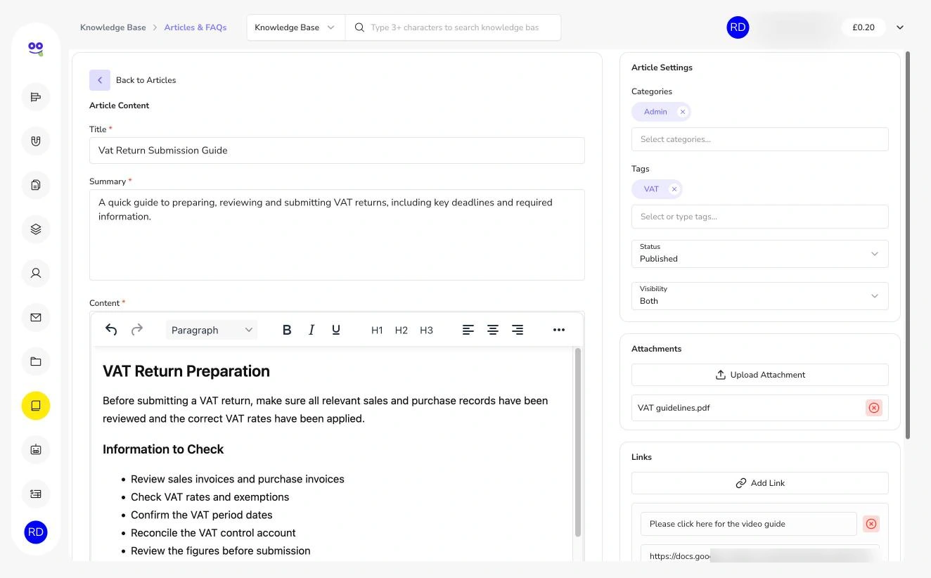This screenshot has width=931, height=578.
Task: Open the stacked layers sidebar icon
Action: coord(36,229)
